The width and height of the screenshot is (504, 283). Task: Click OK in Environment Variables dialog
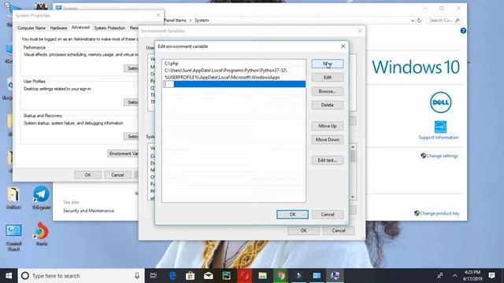(x=303, y=230)
